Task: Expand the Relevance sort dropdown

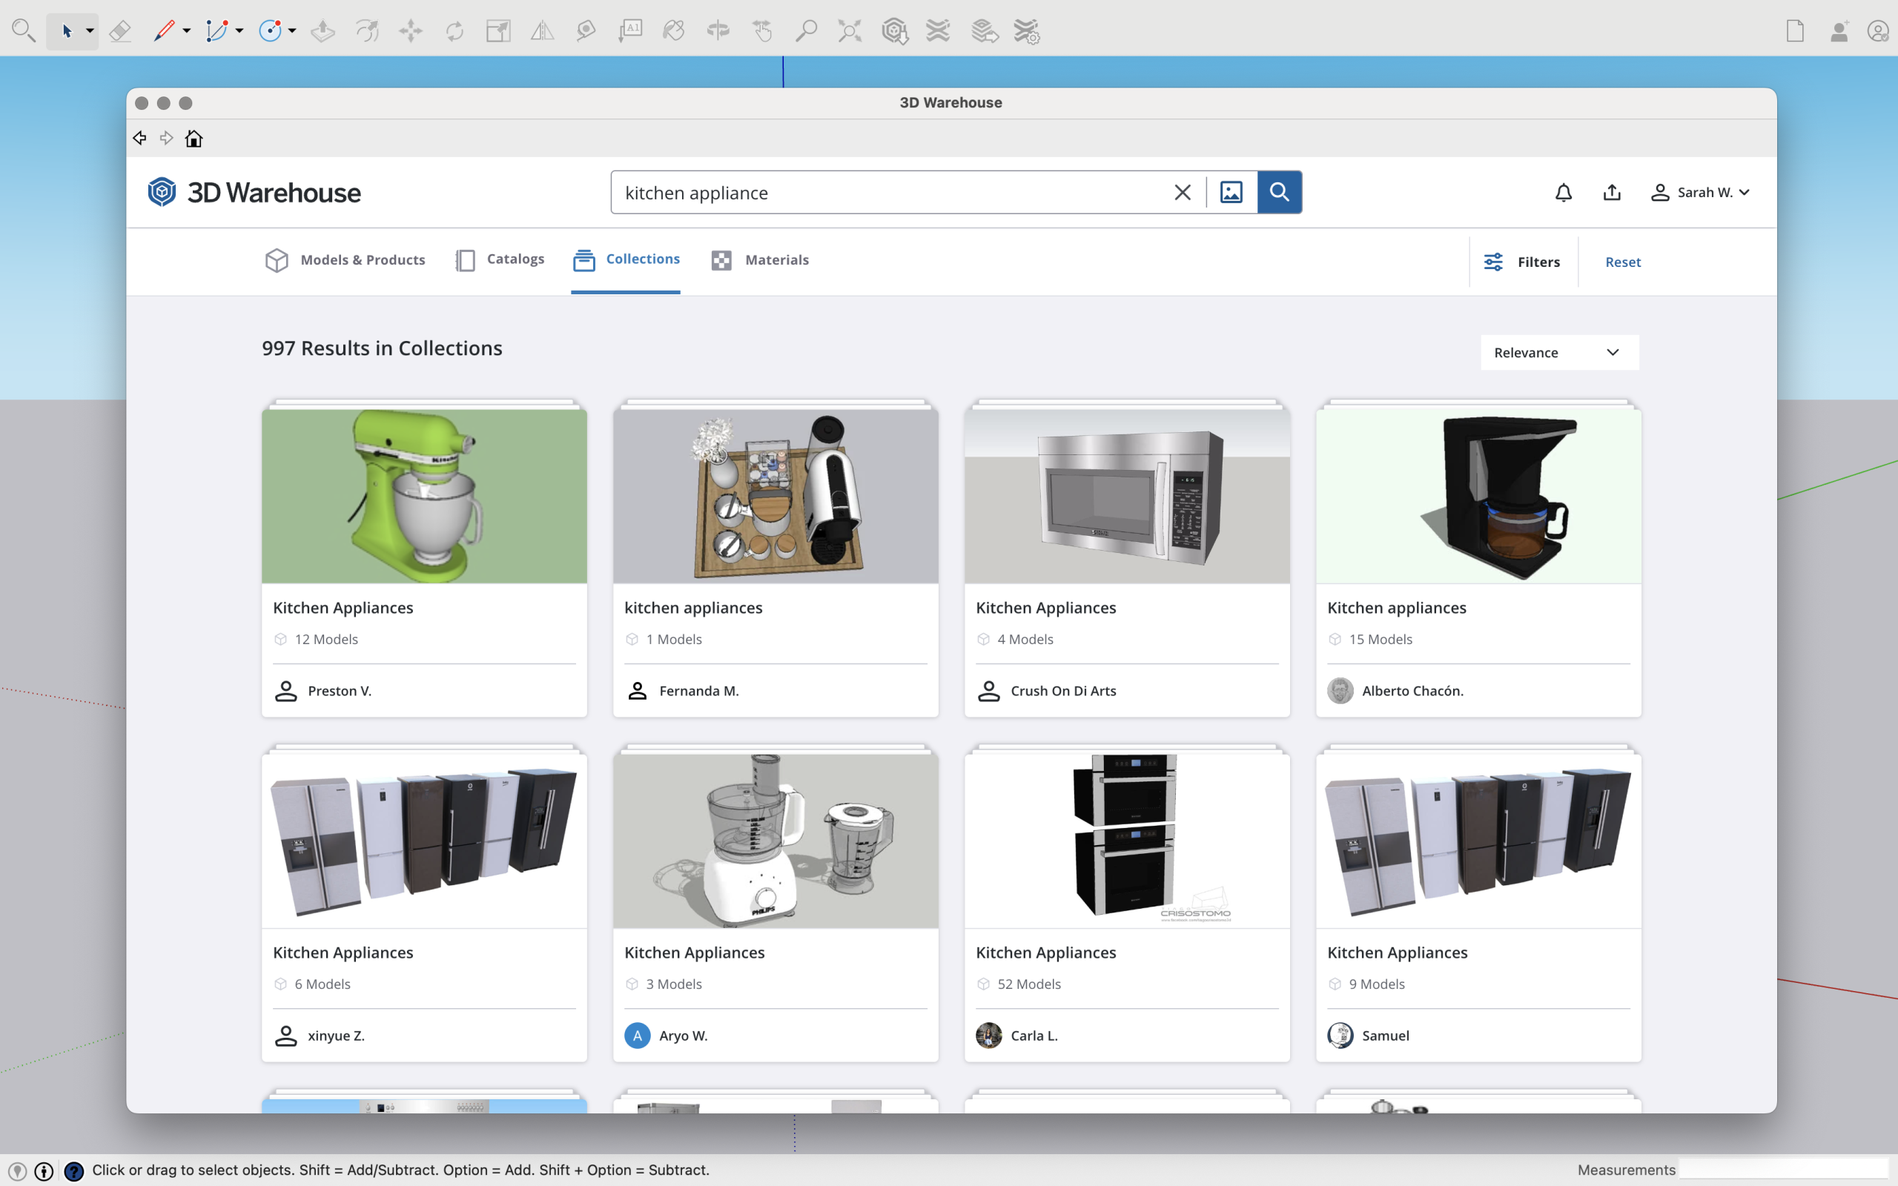Action: coord(1558,352)
